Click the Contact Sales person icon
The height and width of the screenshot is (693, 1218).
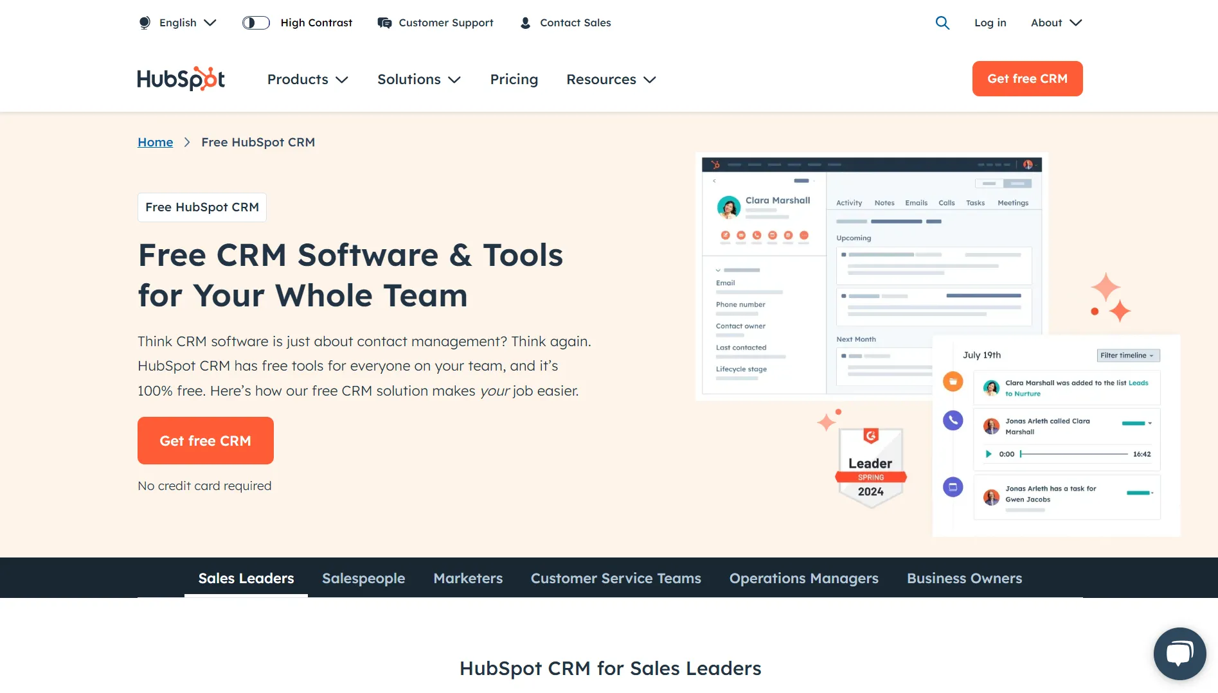coord(525,22)
